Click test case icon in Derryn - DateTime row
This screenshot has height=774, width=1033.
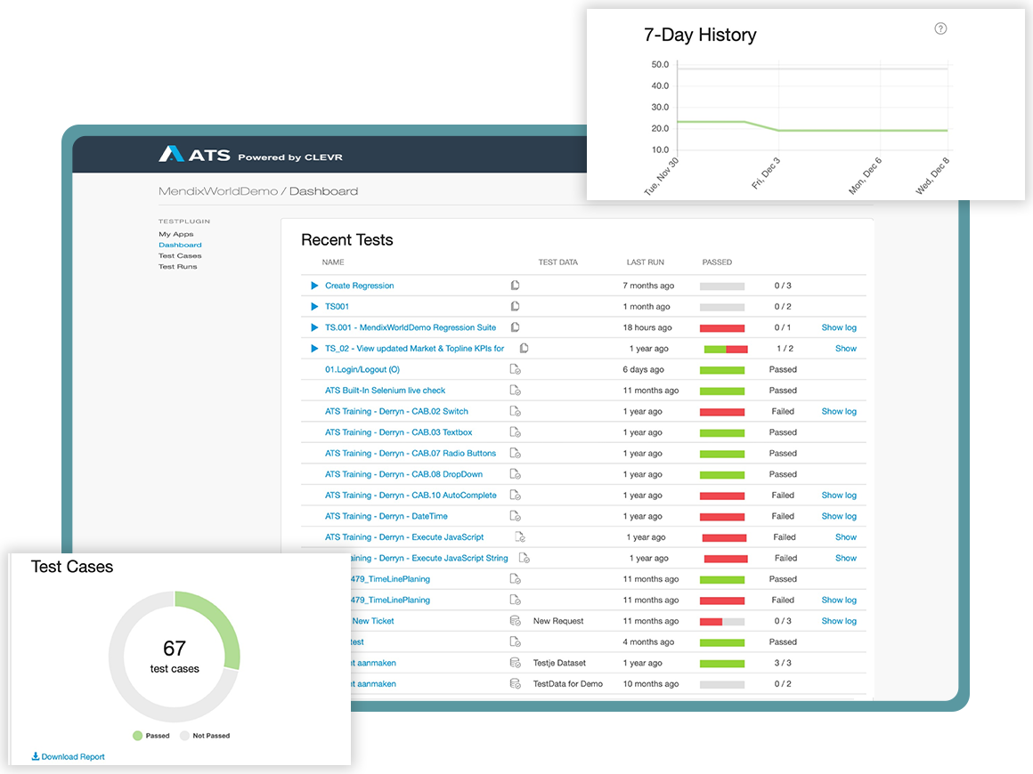point(516,516)
